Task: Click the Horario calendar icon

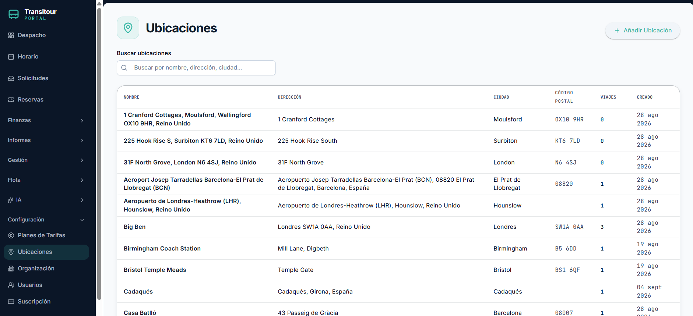Action: tap(11, 57)
